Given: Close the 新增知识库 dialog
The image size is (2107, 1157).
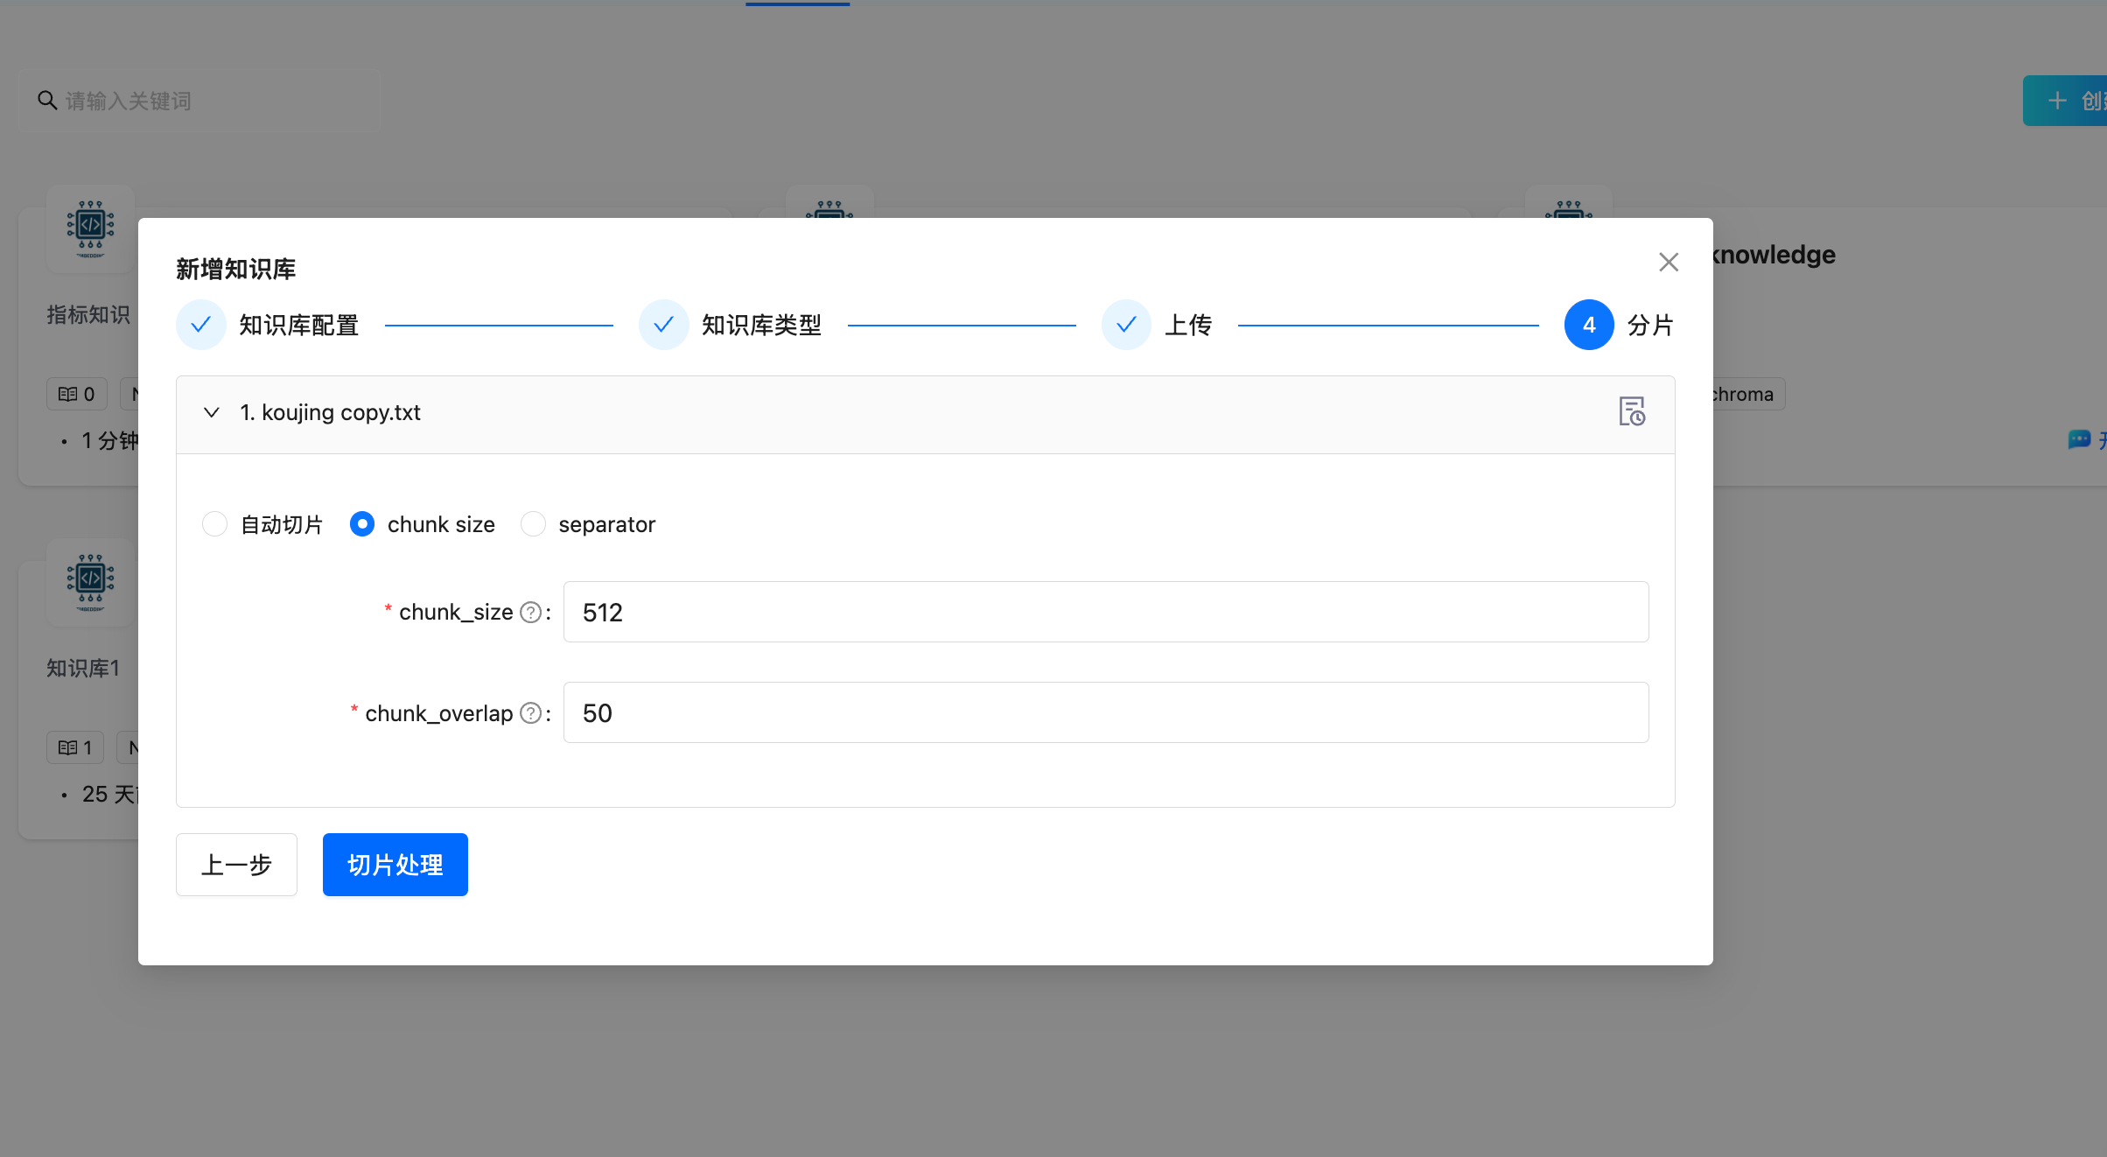Looking at the screenshot, I should (x=1668, y=263).
